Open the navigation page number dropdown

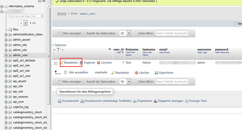23,23
